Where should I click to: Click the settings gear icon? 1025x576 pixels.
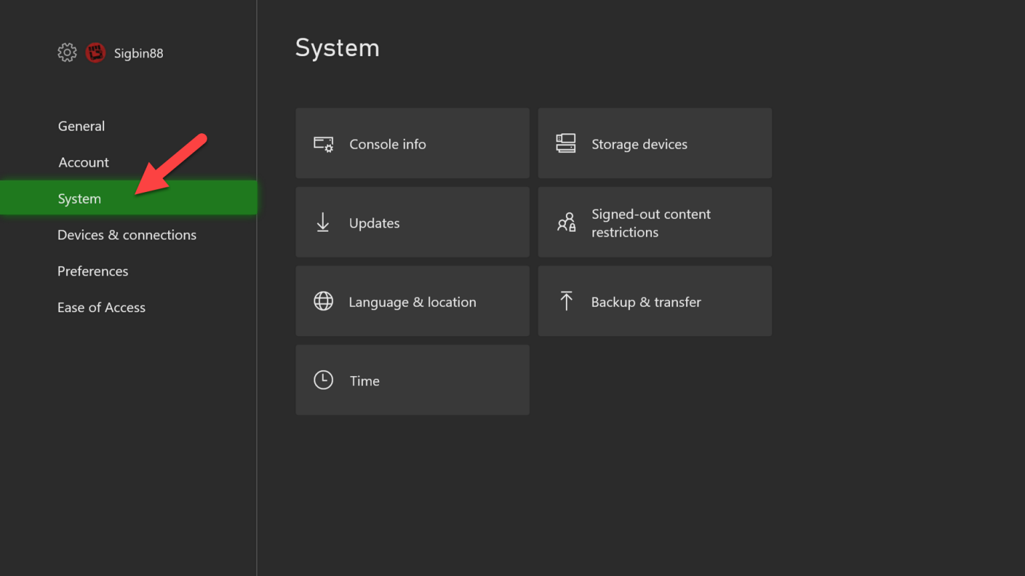[x=67, y=53]
